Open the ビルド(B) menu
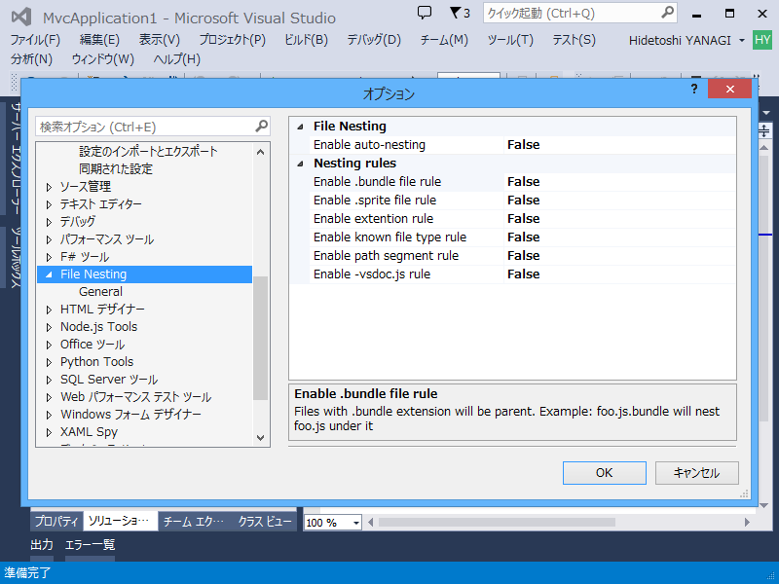Screen dimensions: 779x584 point(306,40)
